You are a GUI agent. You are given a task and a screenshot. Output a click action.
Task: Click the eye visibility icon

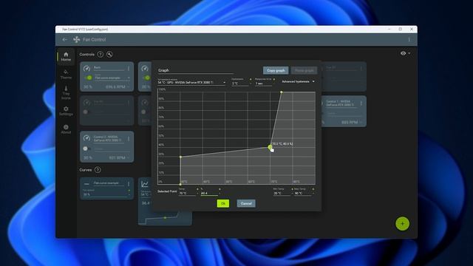[x=403, y=53]
